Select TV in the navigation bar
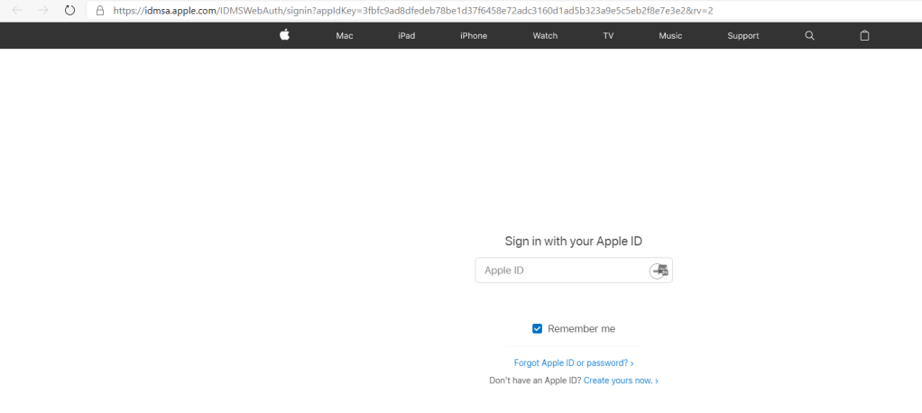The image size is (922, 413). pos(608,36)
